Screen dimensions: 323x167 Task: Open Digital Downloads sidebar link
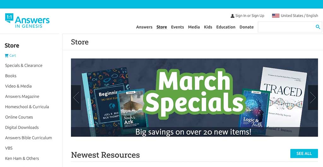coord(22,128)
